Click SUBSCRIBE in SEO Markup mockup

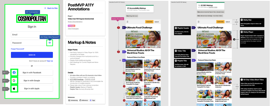click(x=220, y=22)
